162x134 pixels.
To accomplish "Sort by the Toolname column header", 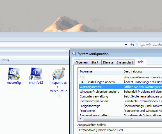I will pyautogui.click(x=100, y=71).
